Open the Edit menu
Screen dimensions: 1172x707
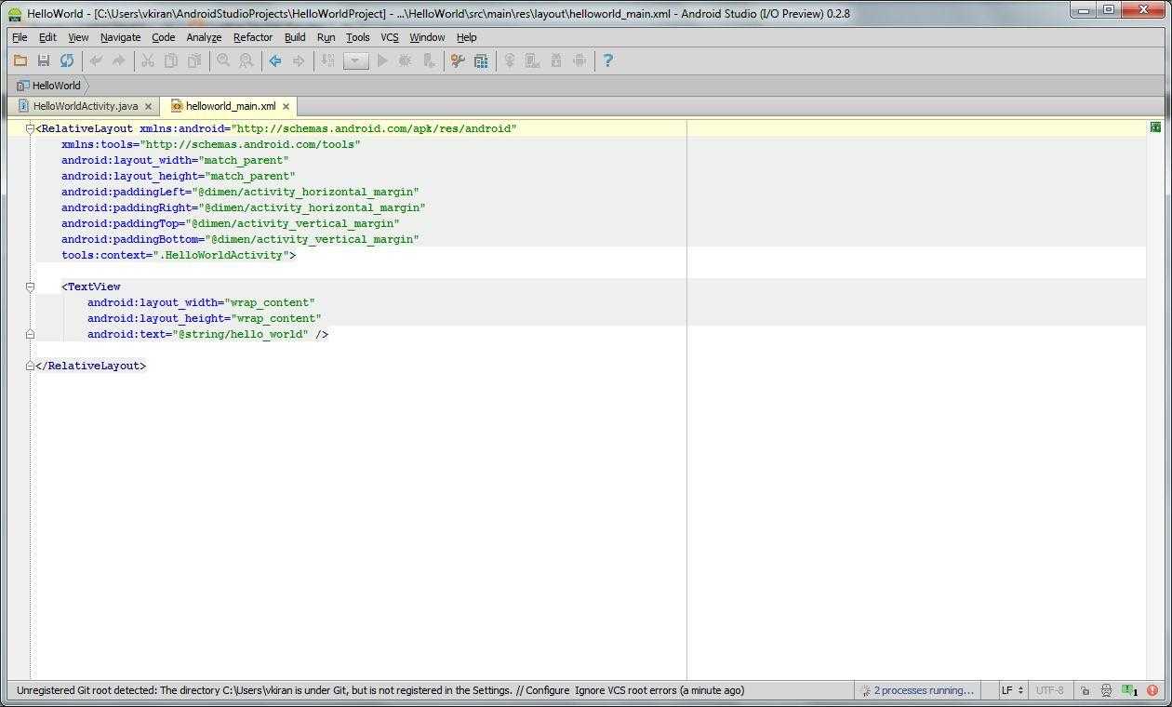coord(47,37)
